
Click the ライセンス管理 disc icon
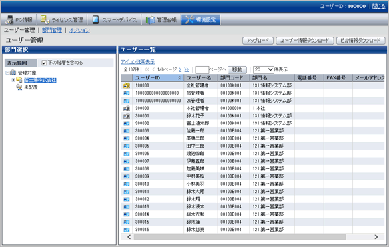pyautogui.click(x=45, y=19)
